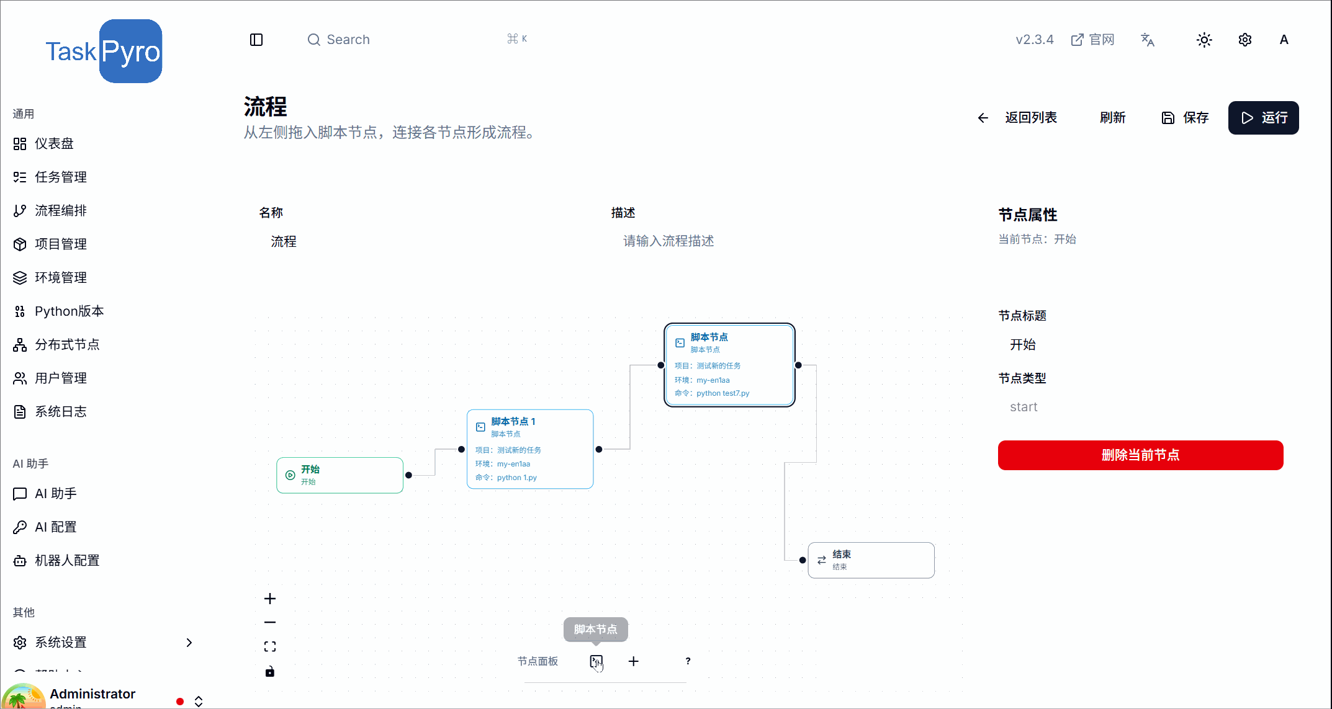
Task: Toggle the light/dark theme sun icon
Action: pos(1204,40)
